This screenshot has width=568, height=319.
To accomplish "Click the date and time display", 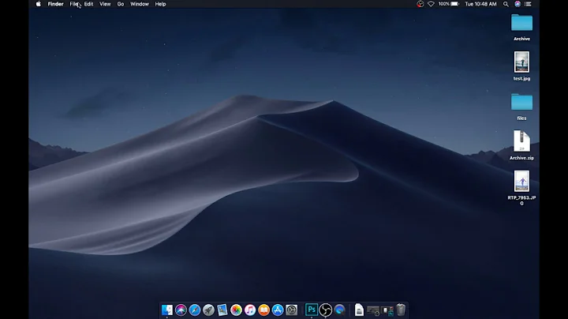I will coord(480,4).
